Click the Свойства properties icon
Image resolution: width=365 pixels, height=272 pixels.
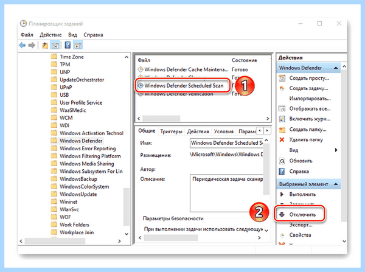[282, 235]
